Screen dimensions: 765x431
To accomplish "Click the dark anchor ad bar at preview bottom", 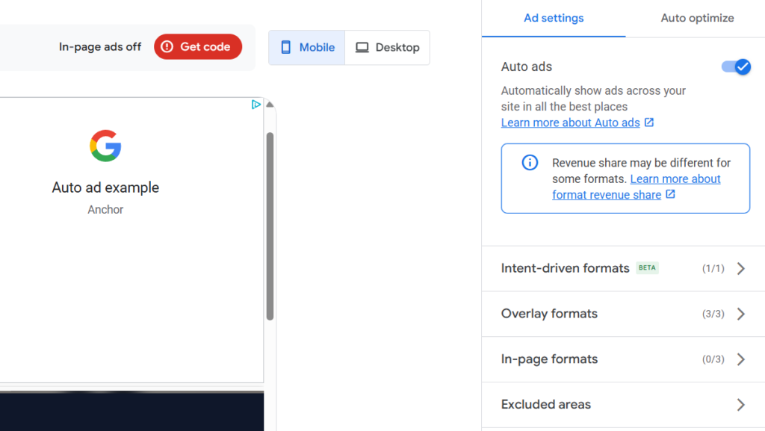I will coord(131,411).
